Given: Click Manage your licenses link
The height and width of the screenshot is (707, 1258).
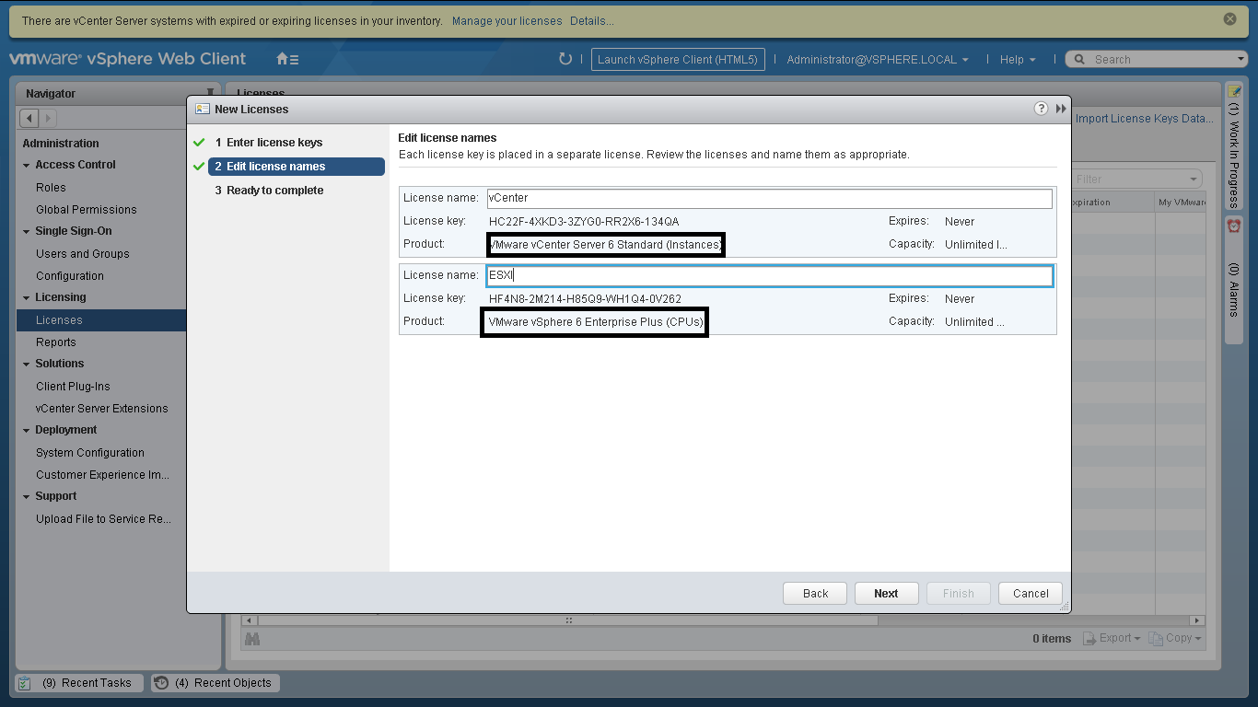Looking at the screenshot, I should point(507,20).
